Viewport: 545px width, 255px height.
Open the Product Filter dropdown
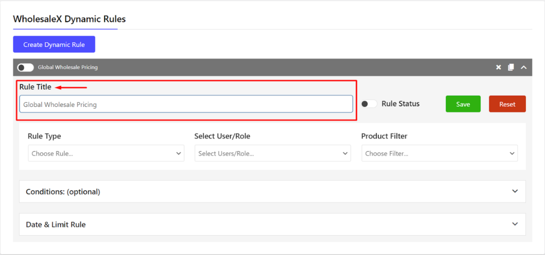click(440, 153)
